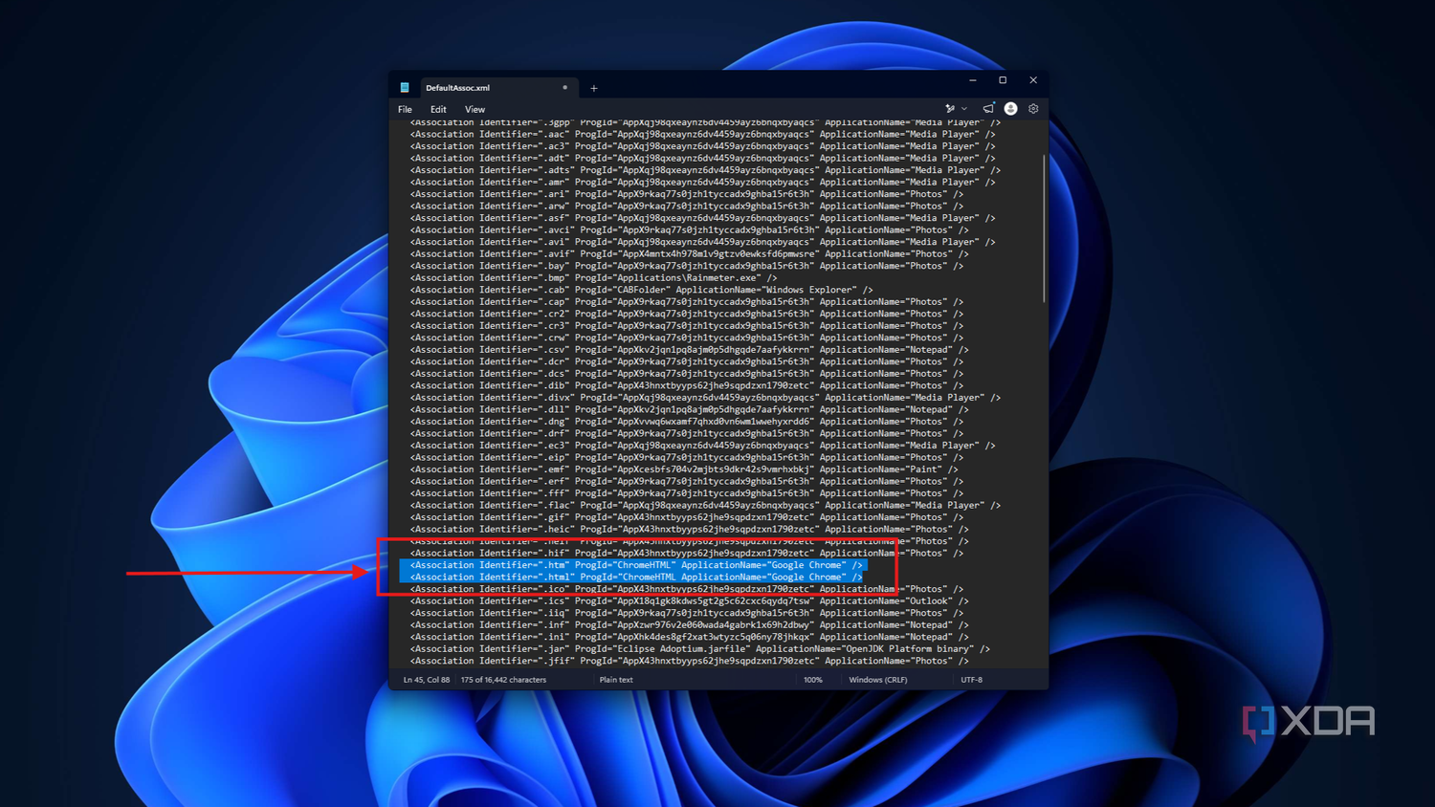This screenshot has height=807, width=1435.
Task: Open the Rewrite (Copilot pen) tool
Action: [x=950, y=109]
